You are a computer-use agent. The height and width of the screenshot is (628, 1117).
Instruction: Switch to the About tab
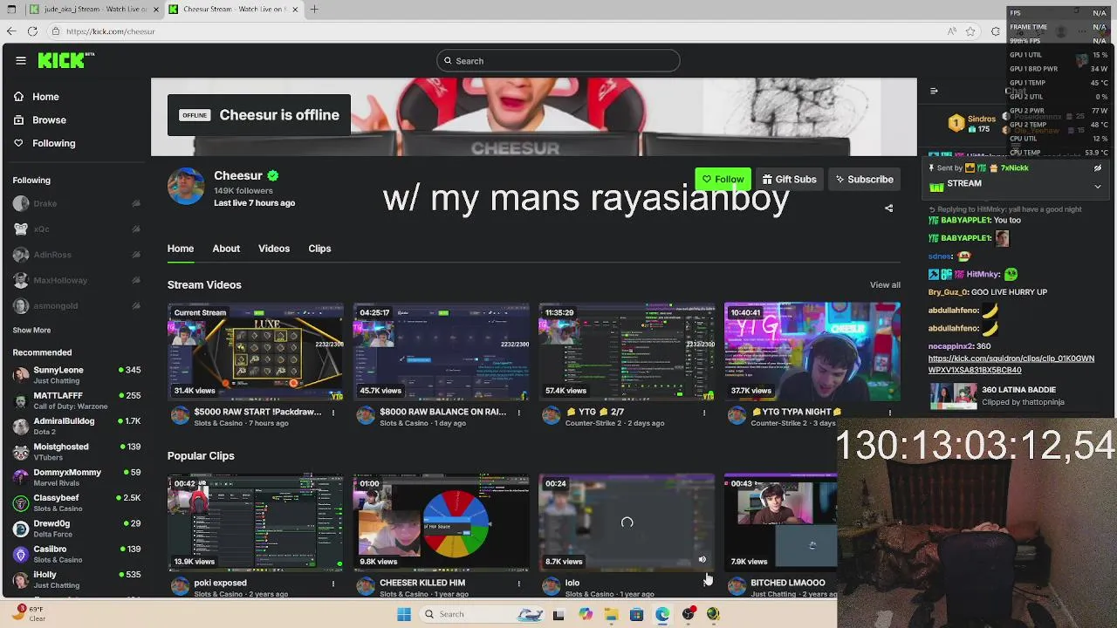226,249
